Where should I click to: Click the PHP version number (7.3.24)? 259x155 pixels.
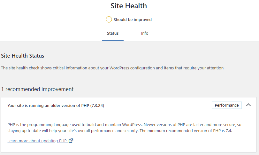click(x=97, y=105)
